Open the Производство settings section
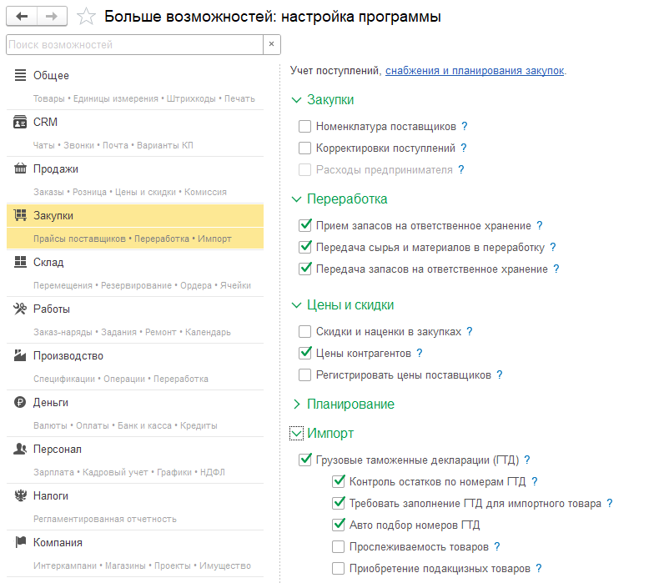The height and width of the screenshot is (583, 664). 68,356
